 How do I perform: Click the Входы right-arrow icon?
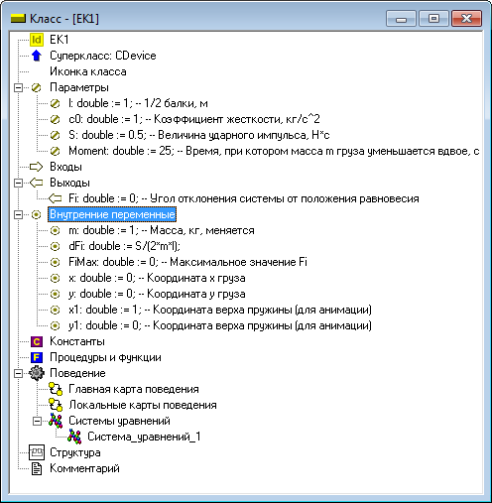[37, 167]
